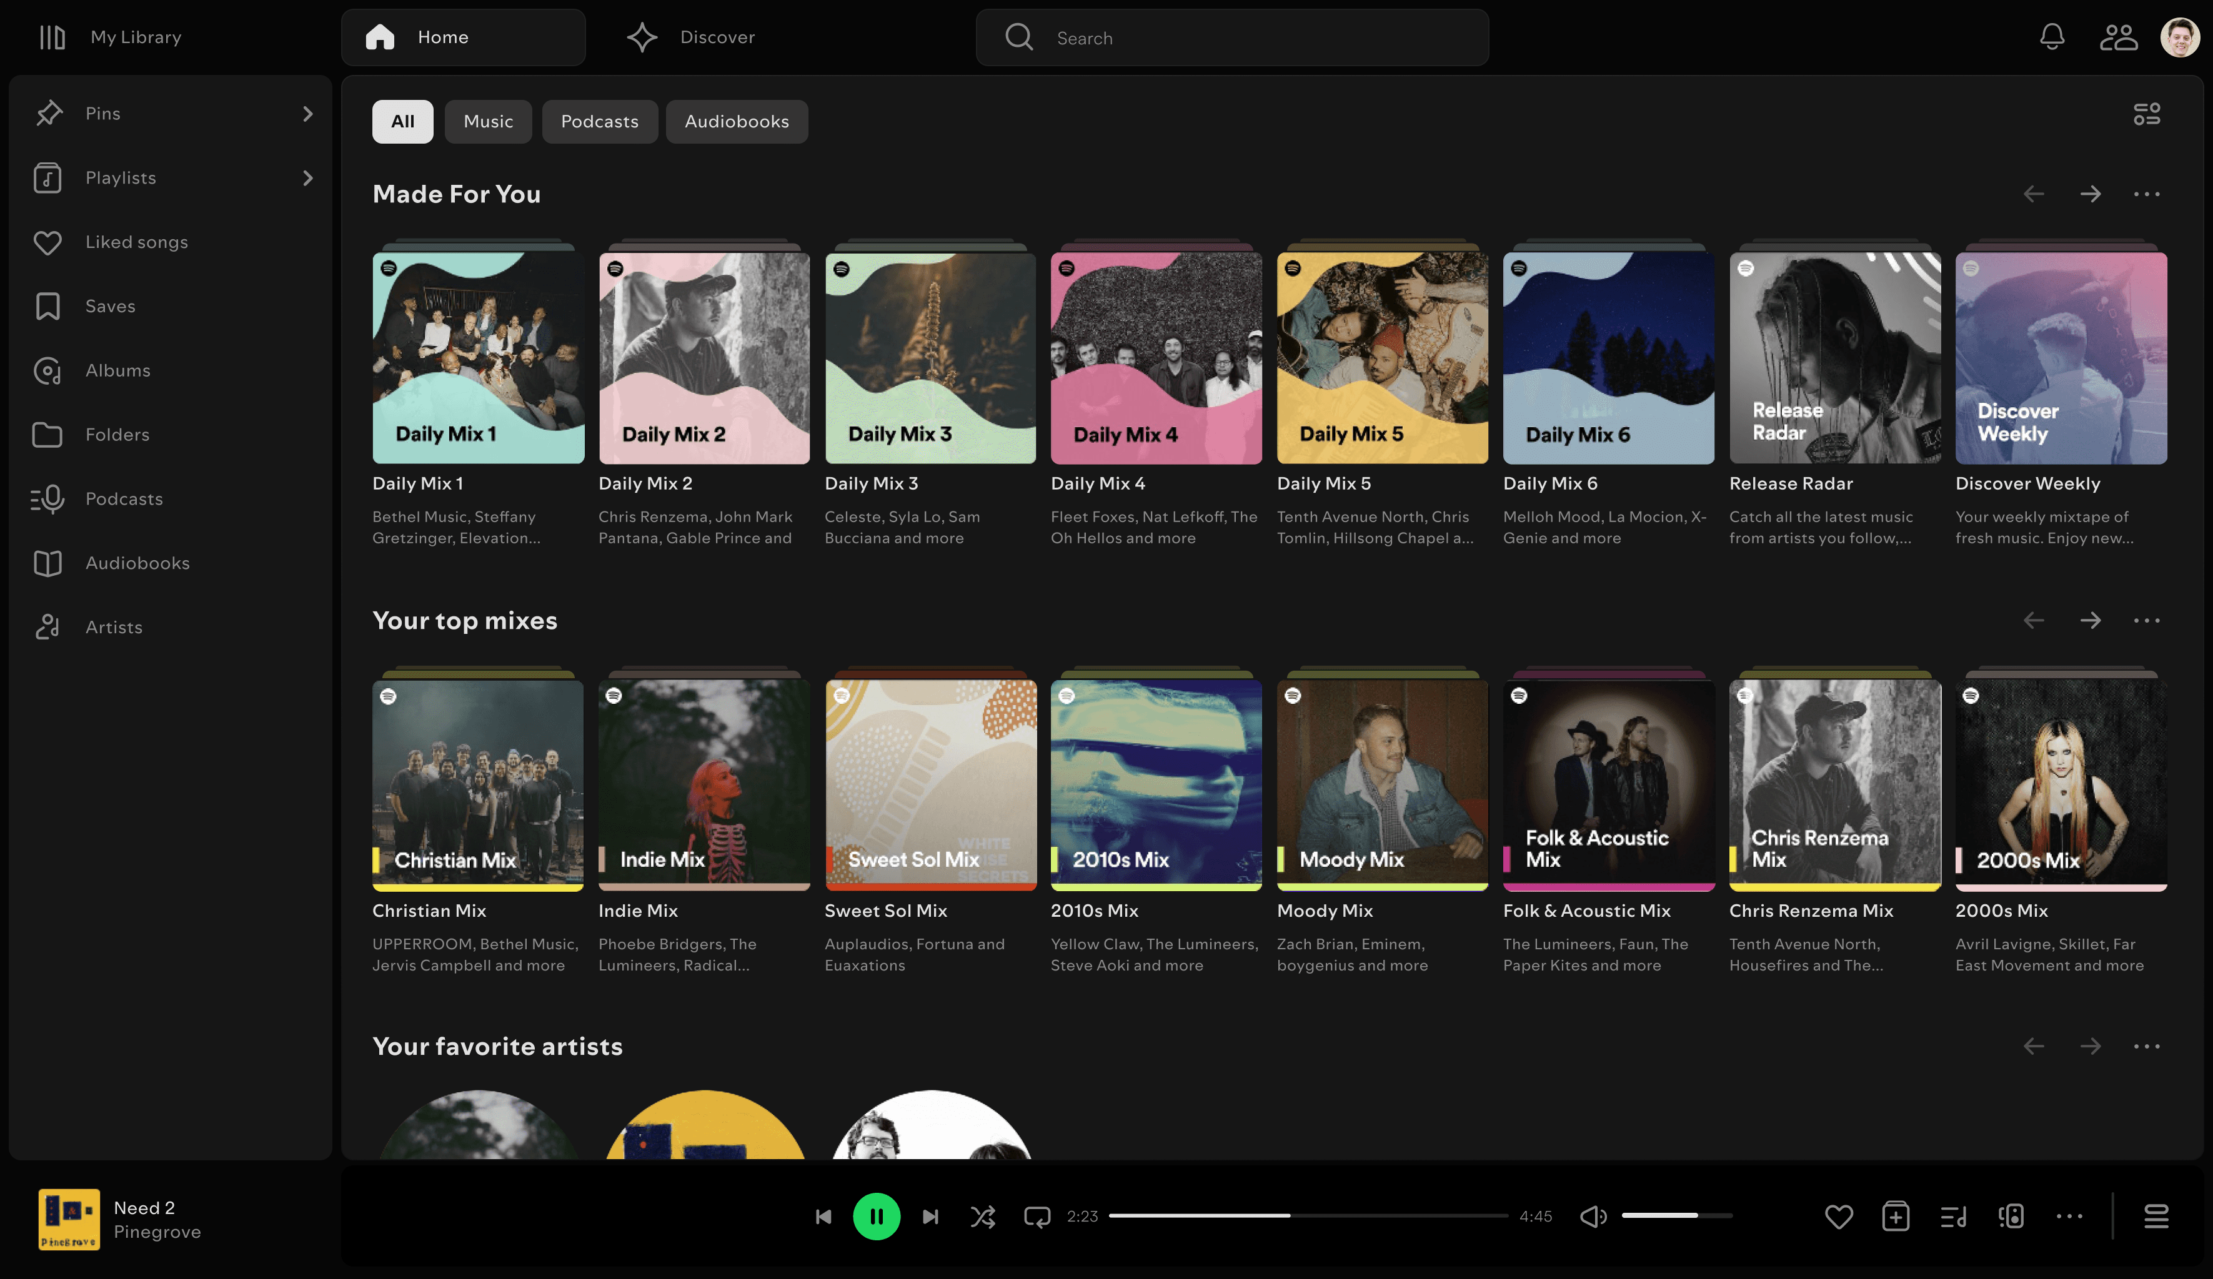Switch to the Audiobooks filter tab

(737, 121)
